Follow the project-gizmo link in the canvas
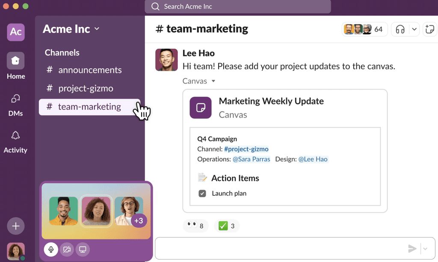The width and height of the screenshot is (438, 262). [x=246, y=149]
